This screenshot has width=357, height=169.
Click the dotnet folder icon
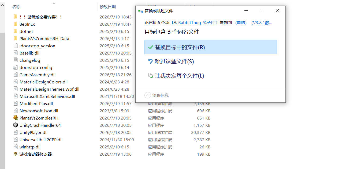tap(15, 31)
